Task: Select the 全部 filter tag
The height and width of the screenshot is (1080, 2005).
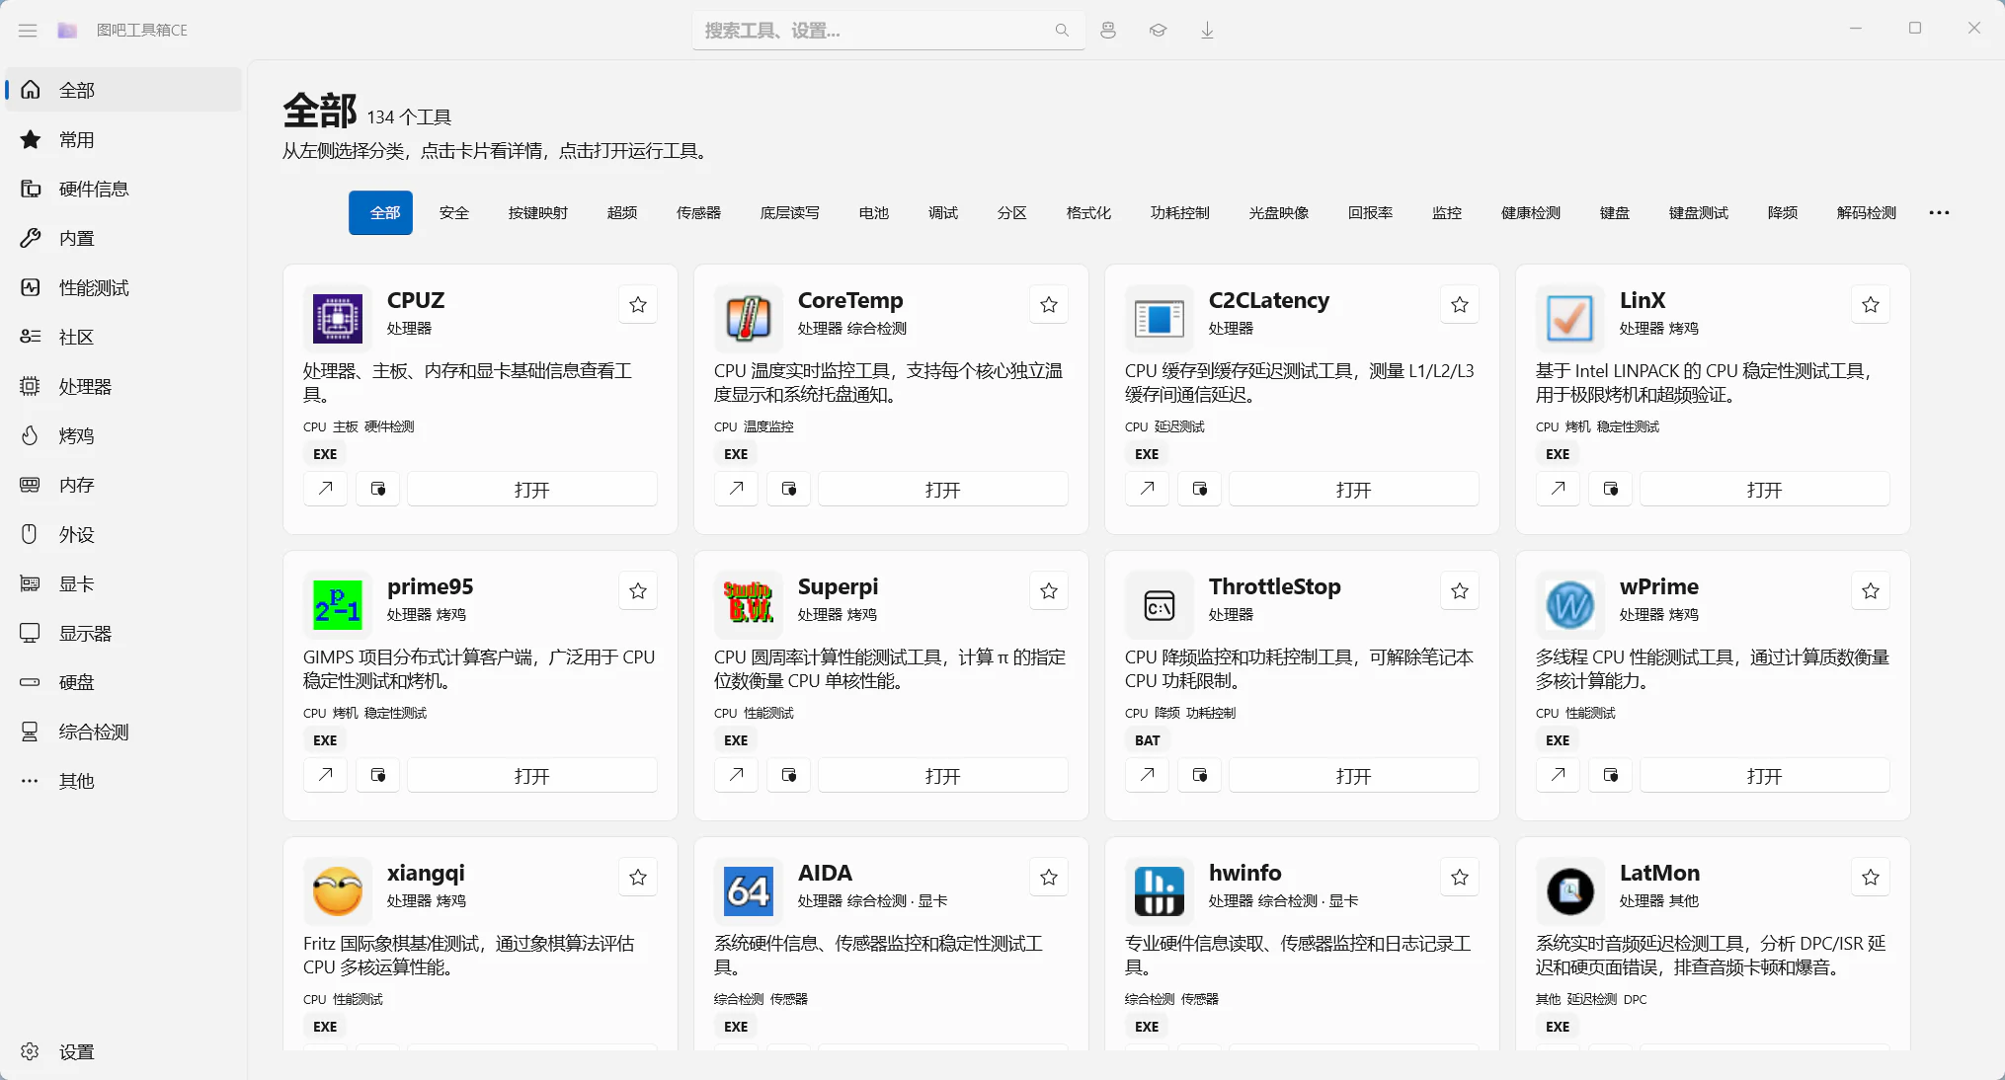Action: (x=380, y=213)
